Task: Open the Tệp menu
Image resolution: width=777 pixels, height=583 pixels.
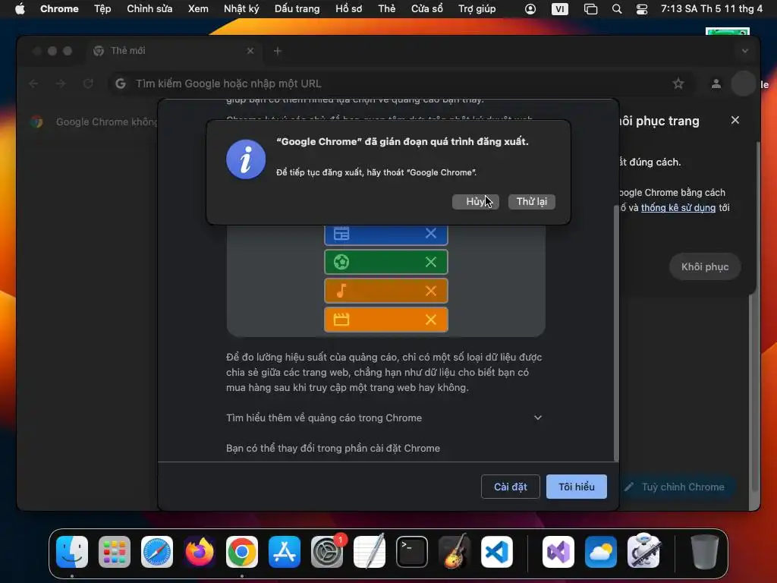Action: click(x=102, y=9)
